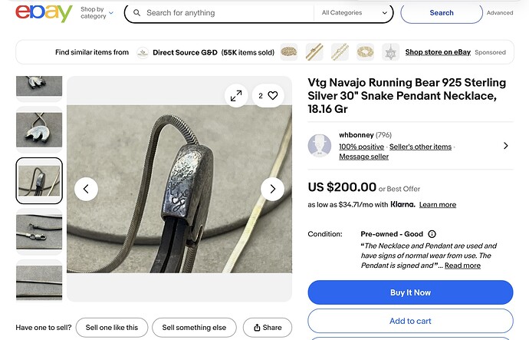
Task: Select the bear pendant thumbnail
Action: (39, 129)
